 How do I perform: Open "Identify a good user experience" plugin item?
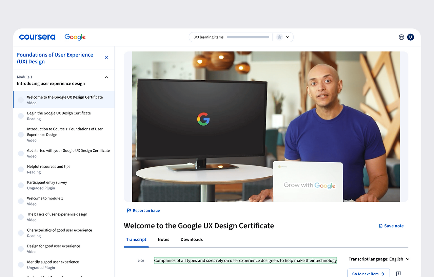click(64, 264)
